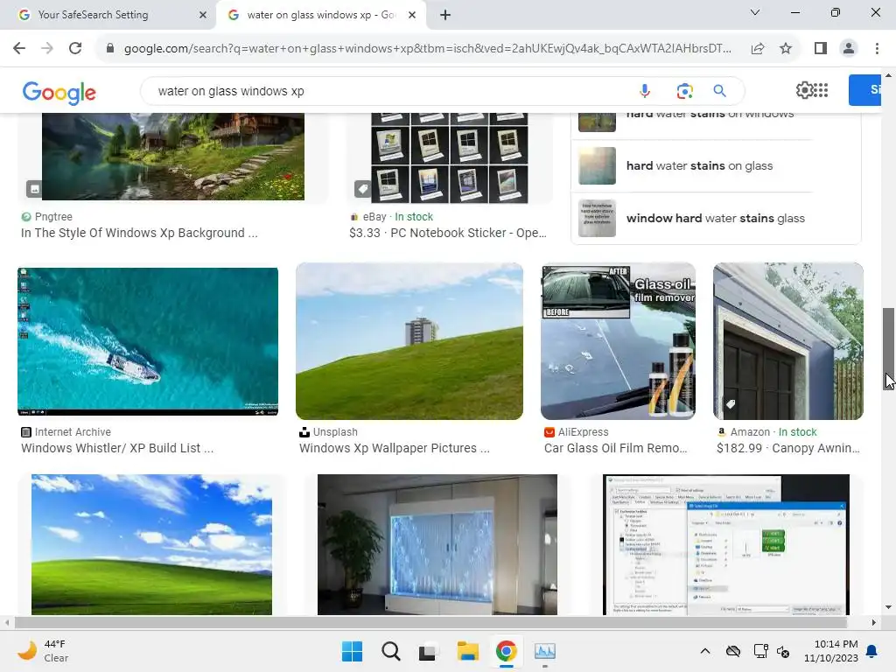Select the water on glass windows xp tab
This screenshot has height=672, width=896.
(x=323, y=15)
